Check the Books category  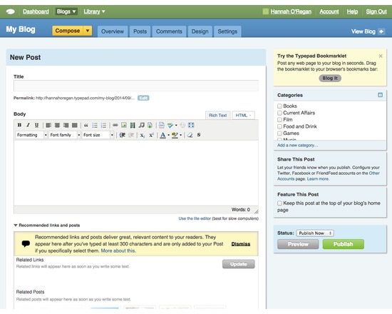tap(280, 106)
